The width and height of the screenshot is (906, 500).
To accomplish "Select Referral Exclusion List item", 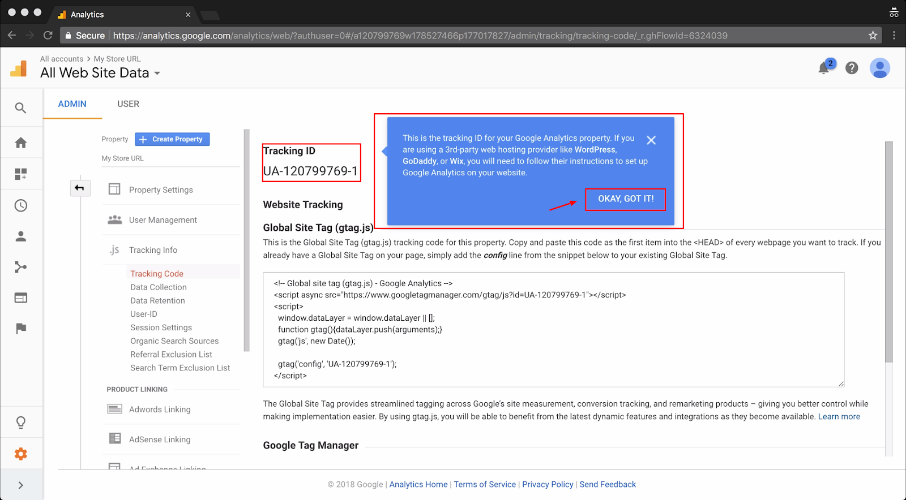I will (171, 355).
